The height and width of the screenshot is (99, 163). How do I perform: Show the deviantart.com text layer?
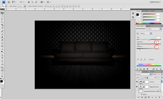[137, 91]
